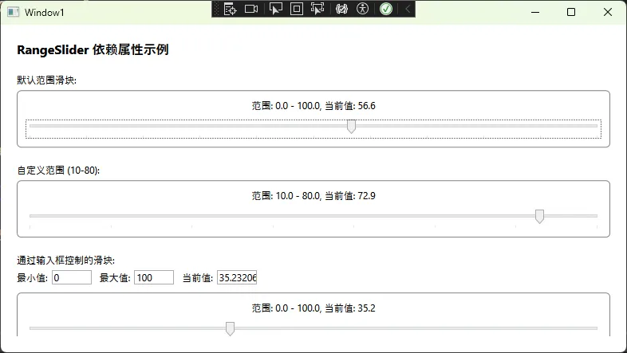Click the 10-80 custom range slider thumb
627x353 pixels.
(540, 216)
